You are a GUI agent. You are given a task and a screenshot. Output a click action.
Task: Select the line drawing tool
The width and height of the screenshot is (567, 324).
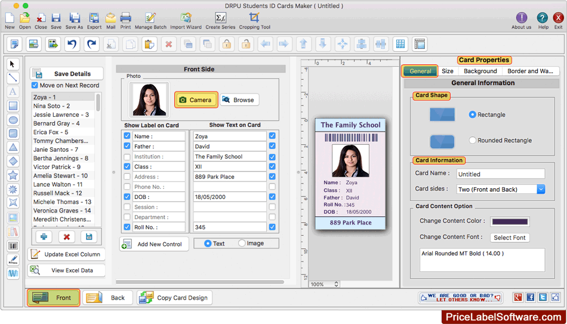coord(13,77)
